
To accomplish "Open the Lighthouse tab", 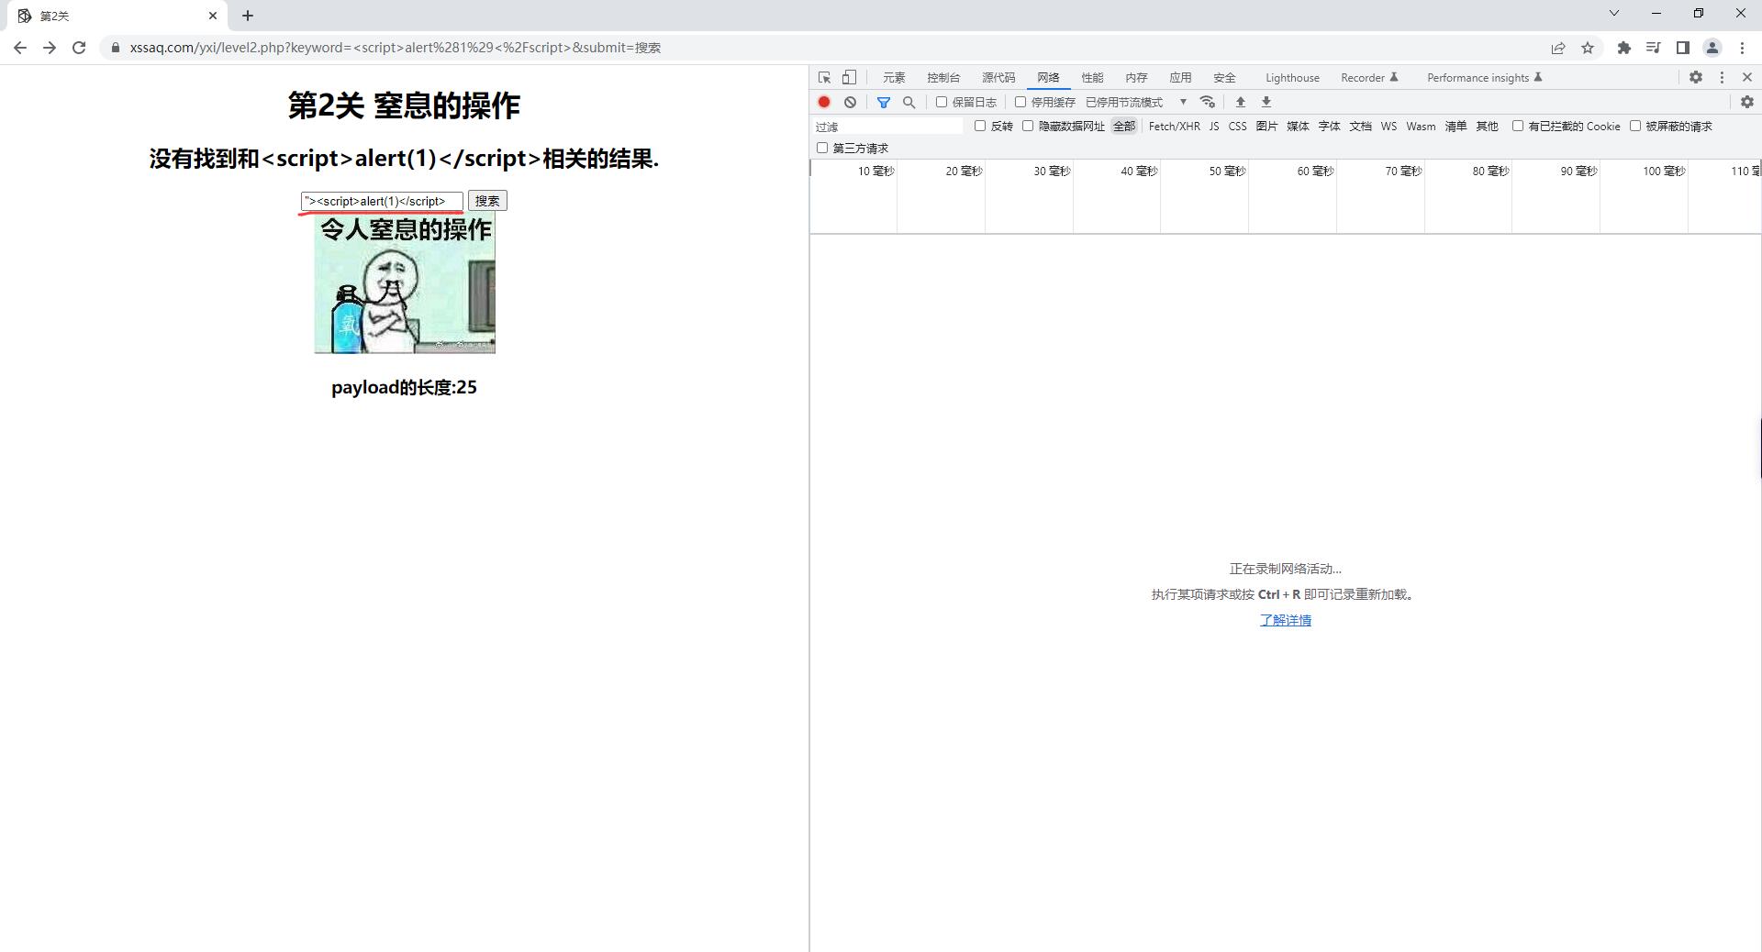I will pos(1292,78).
